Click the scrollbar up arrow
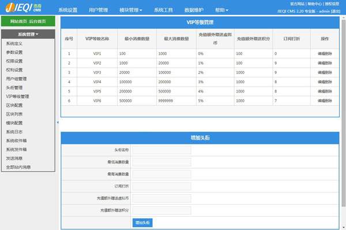 click(343, 17)
